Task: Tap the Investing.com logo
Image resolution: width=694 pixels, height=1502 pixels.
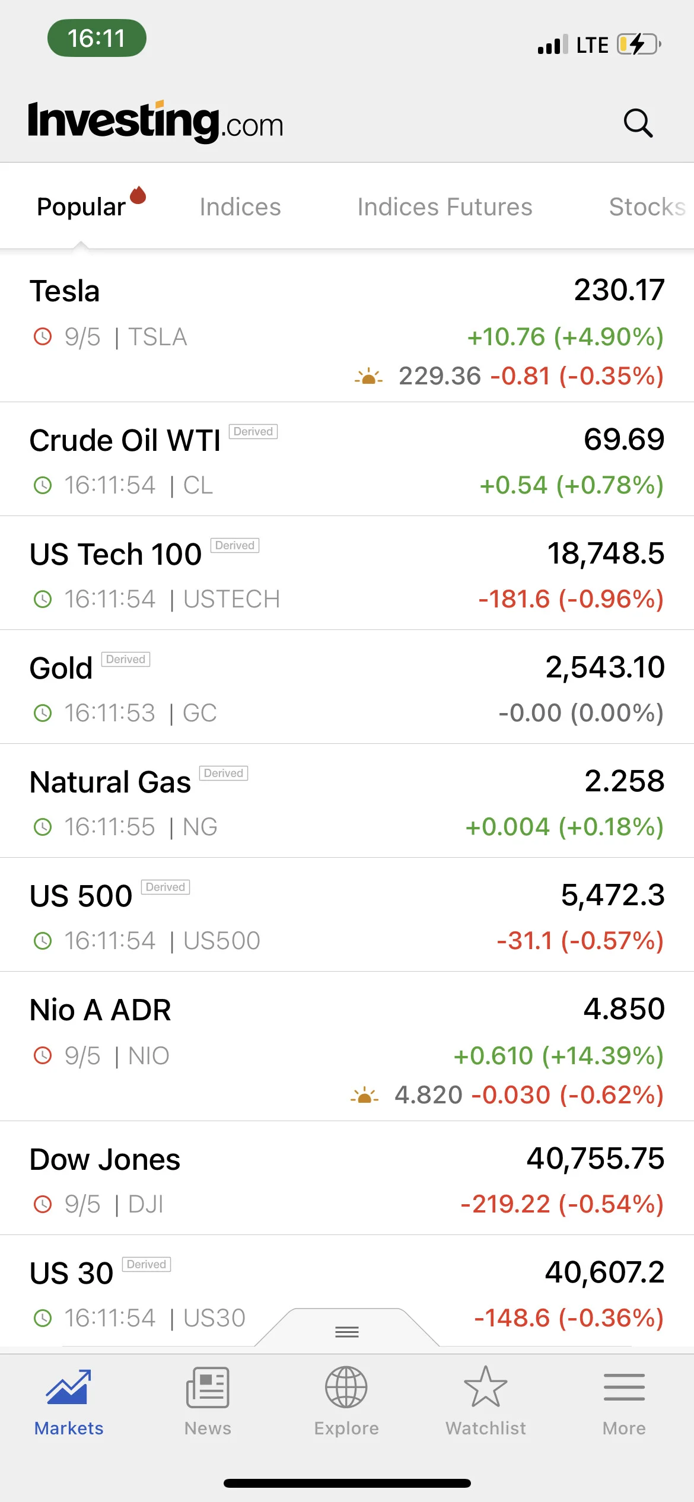Action: [x=156, y=122]
